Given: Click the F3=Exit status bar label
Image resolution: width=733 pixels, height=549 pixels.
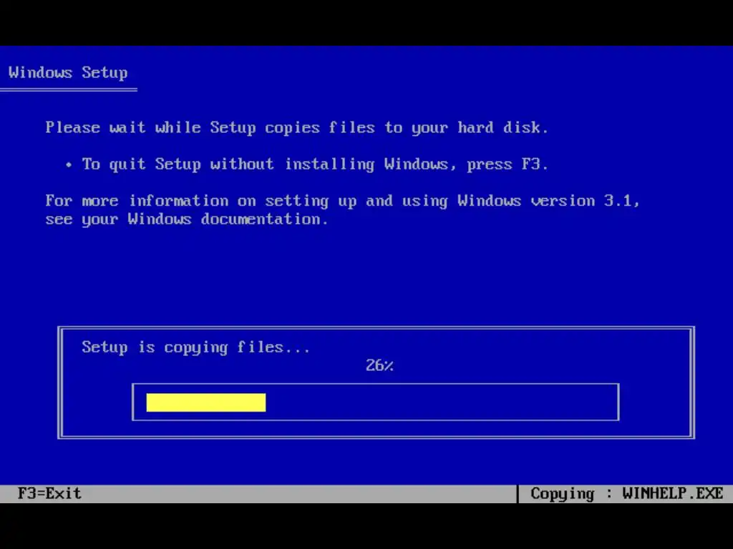Looking at the screenshot, I should tap(49, 493).
